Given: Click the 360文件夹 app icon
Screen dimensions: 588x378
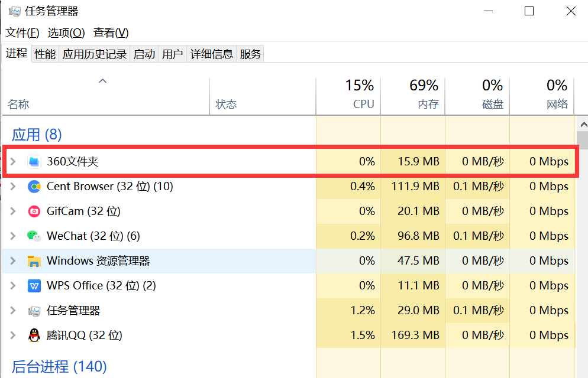Looking at the screenshot, I should pos(34,161).
